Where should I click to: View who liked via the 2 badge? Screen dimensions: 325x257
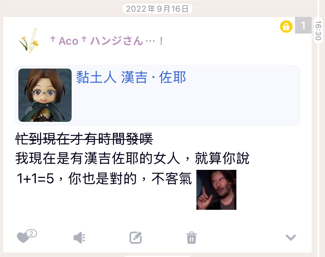click(31, 233)
